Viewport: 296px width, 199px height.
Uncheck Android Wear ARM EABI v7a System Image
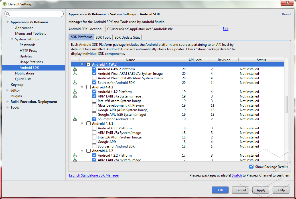click(x=94, y=73)
